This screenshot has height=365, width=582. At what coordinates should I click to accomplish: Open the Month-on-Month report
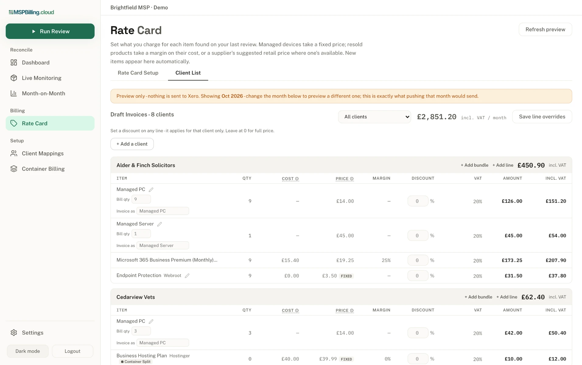tap(50, 93)
